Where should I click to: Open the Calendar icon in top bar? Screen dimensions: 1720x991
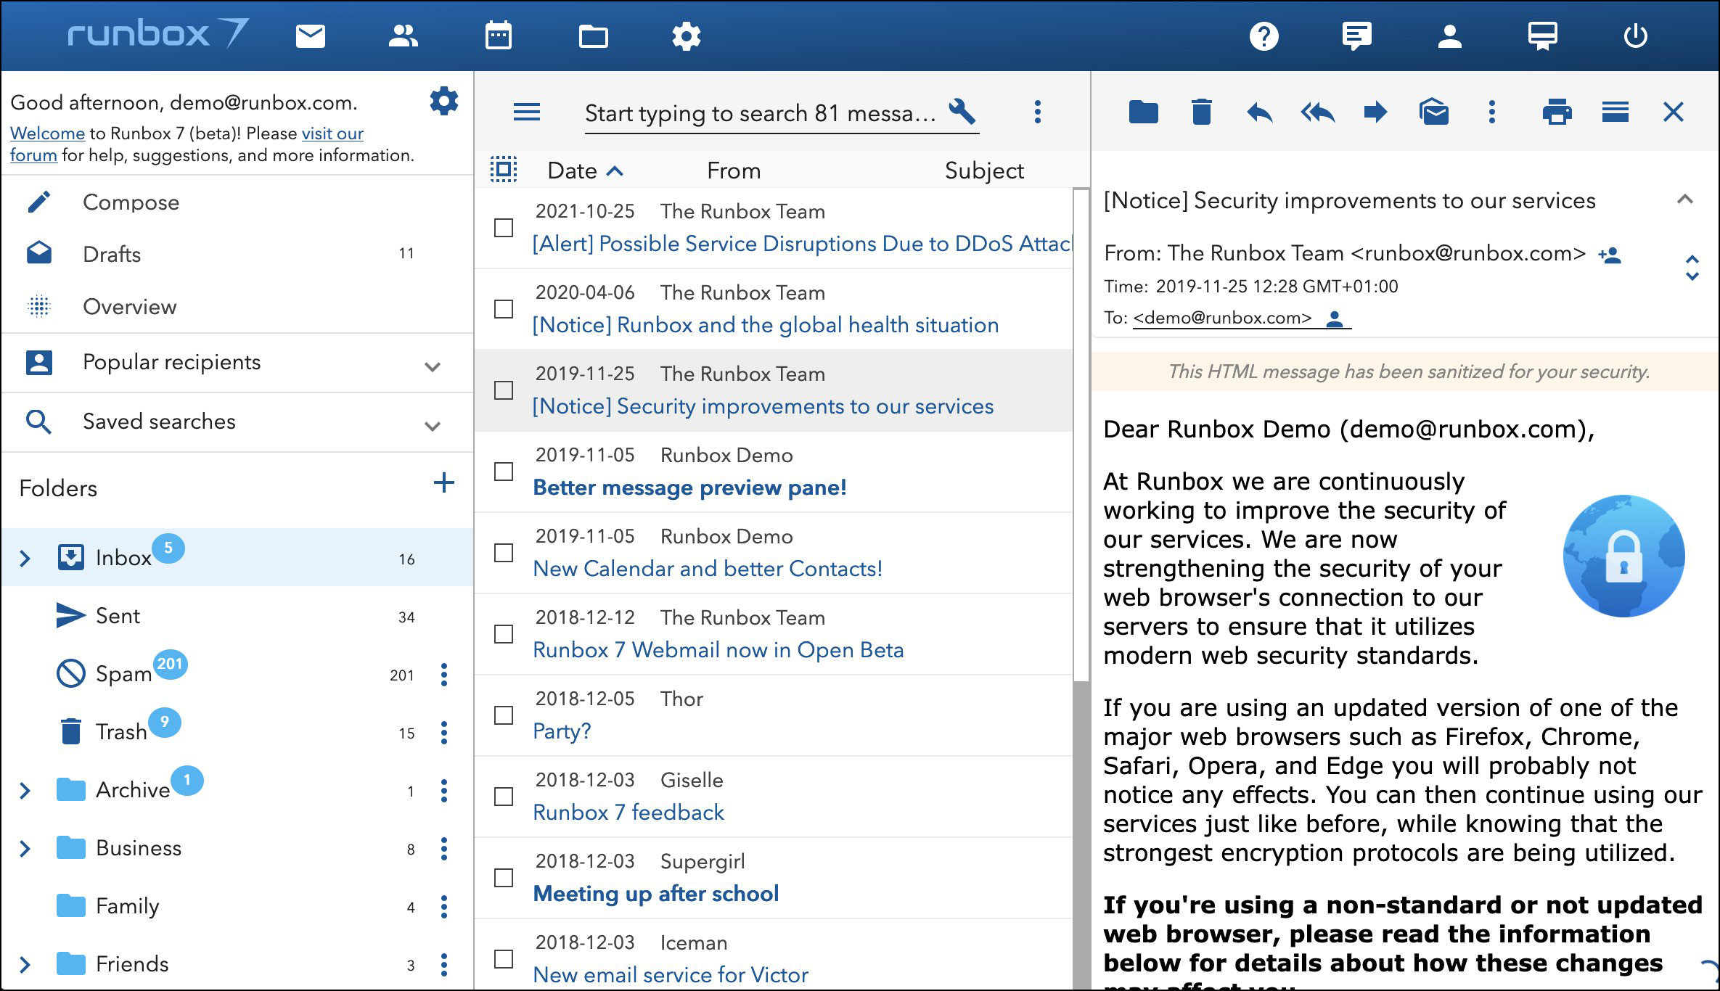coord(499,36)
